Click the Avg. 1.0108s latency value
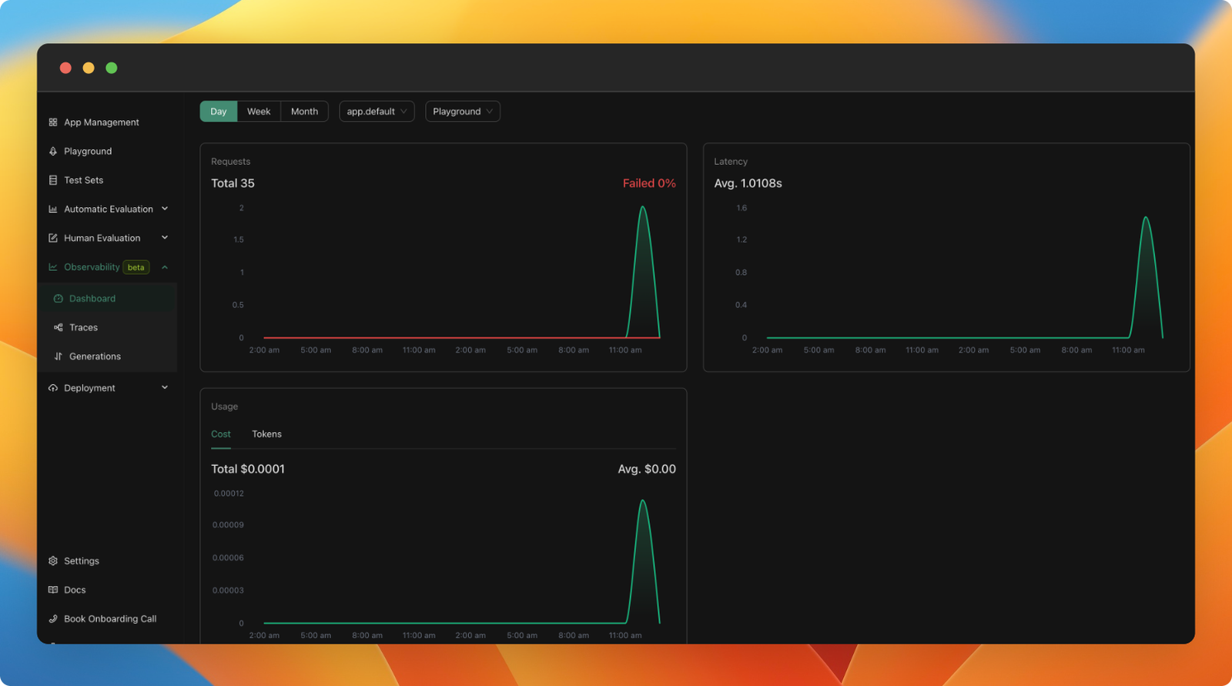The width and height of the screenshot is (1232, 686). 748,183
